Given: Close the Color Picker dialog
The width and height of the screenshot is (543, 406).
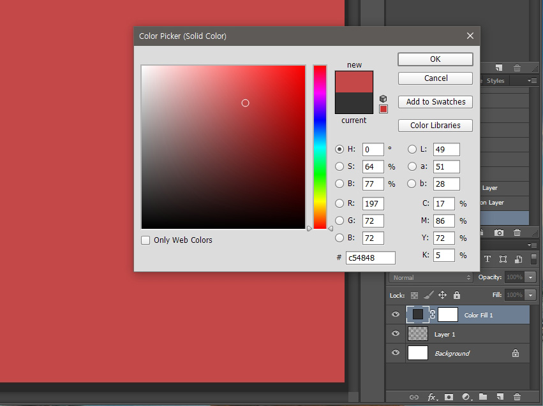Looking at the screenshot, I should 470,36.
